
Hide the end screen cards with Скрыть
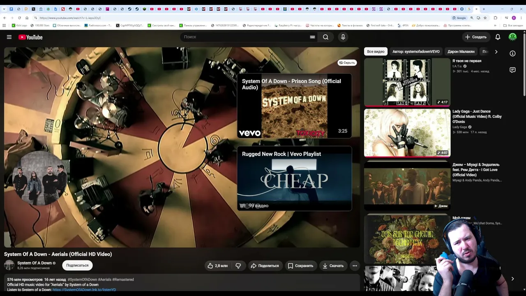347,62
